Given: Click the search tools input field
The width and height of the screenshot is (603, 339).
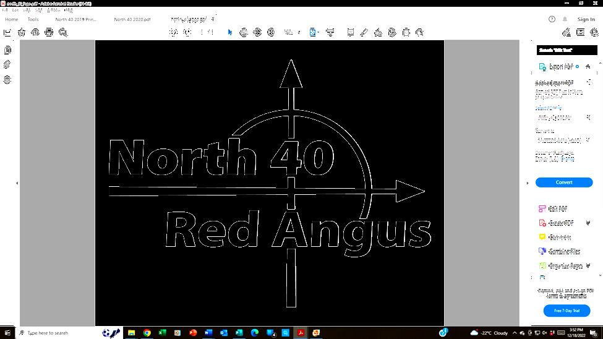Looking at the screenshot, I should (x=567, y=50).
